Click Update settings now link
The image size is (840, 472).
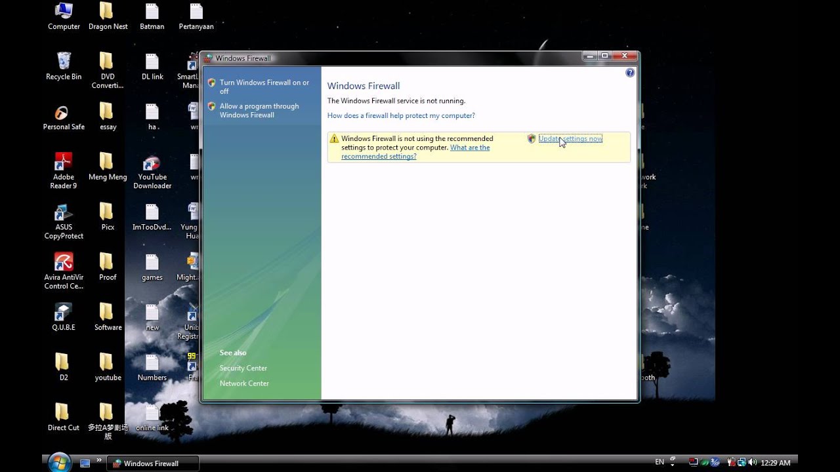[x=570, y=138]
